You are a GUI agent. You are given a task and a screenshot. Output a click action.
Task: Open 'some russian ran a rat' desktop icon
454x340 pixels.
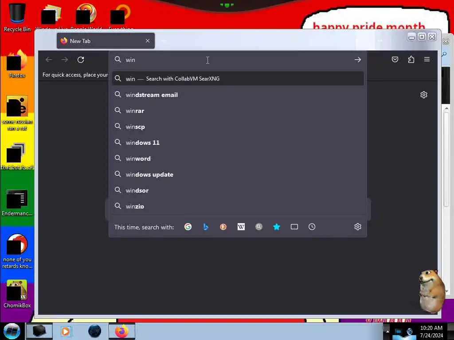17,113
